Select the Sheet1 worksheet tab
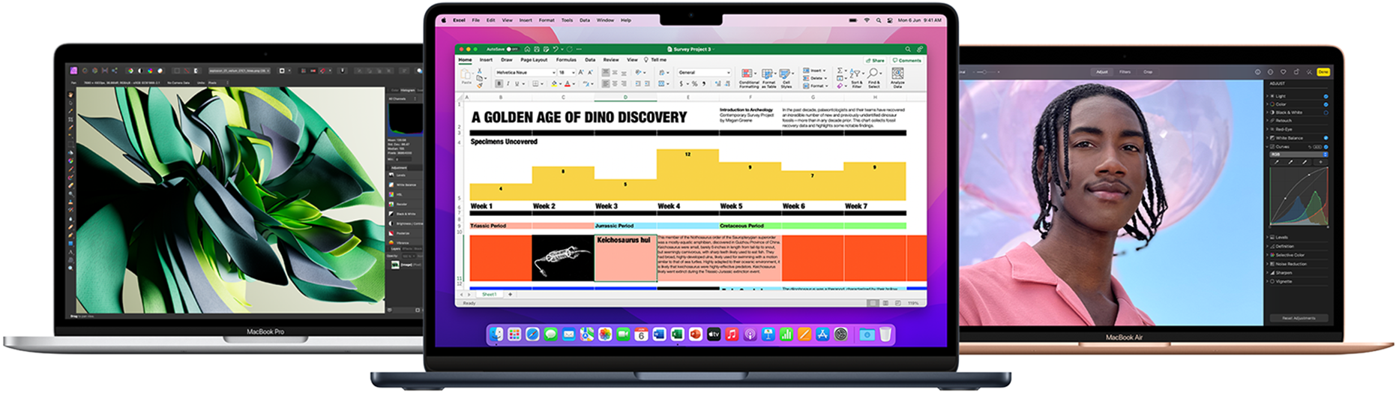The image size is (1396, 393). tap(489, 295)
